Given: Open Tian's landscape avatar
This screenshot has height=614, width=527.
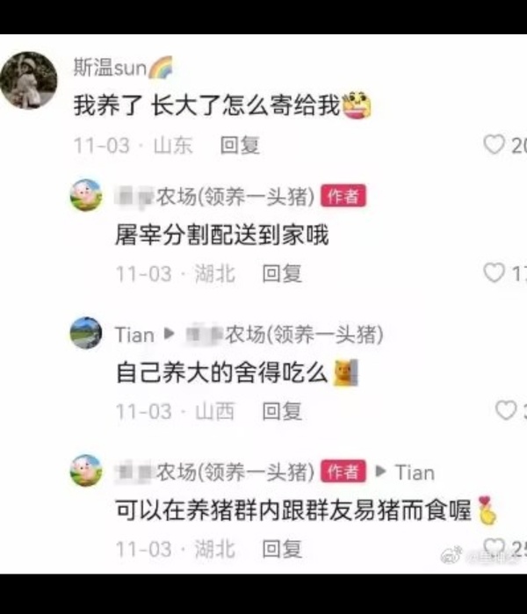Looking at the screenshot, I should [86, 333].
